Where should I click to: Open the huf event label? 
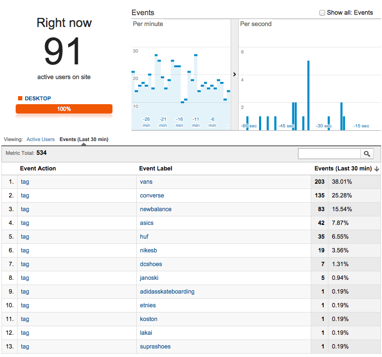pyautogui.click(x=144, y=237)
